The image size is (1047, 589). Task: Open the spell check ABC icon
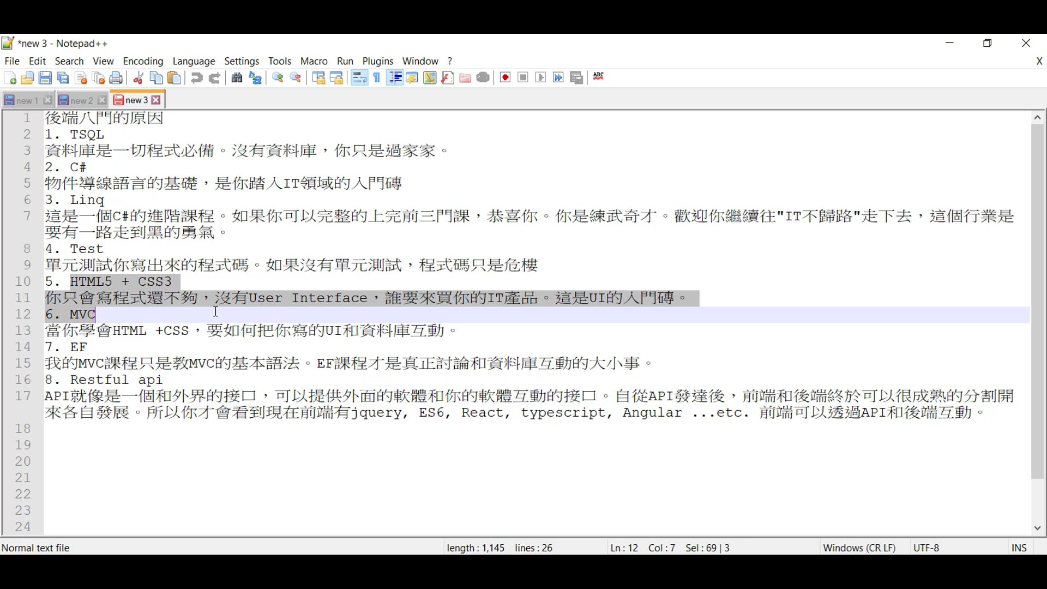point(598,77)
